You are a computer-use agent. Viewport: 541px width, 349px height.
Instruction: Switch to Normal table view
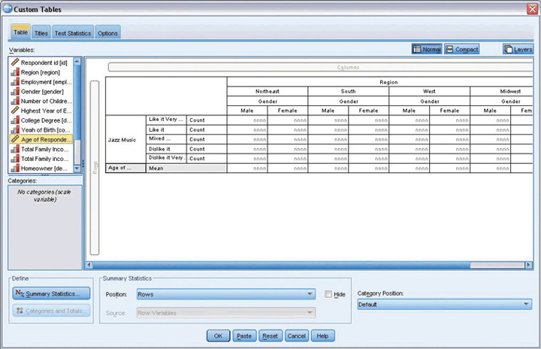[427, 50]
